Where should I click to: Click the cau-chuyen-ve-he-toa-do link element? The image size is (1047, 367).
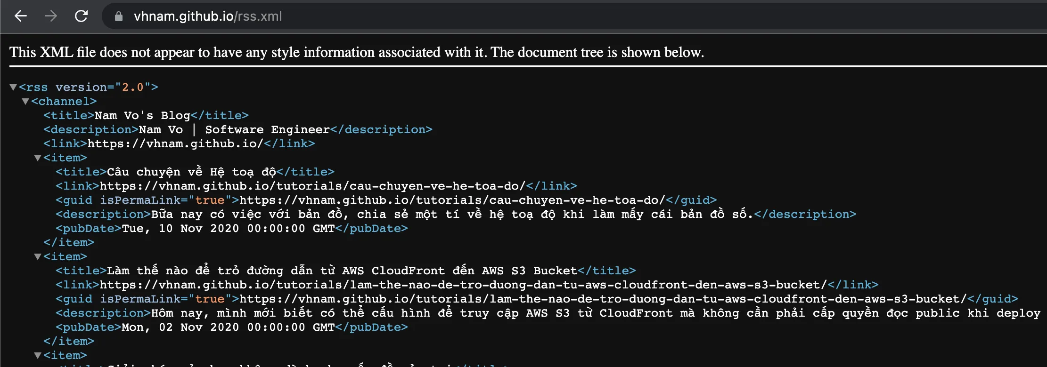tap(312, 186)
